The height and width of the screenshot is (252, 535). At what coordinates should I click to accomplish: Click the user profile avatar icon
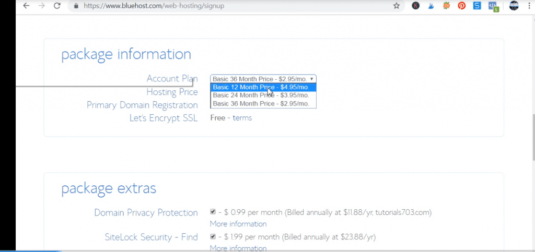pyautogui.click(x=514, y=6)
